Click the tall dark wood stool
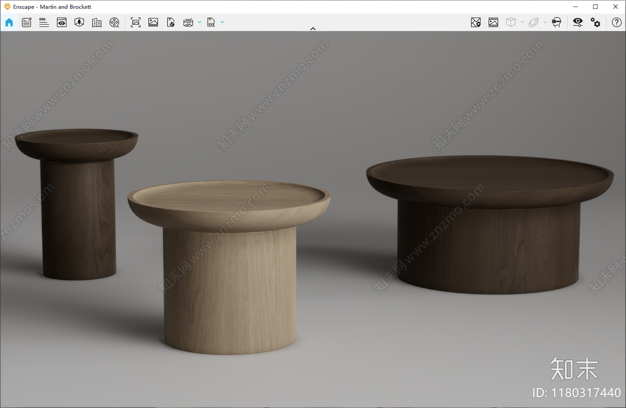Screen dimensions: 626x408 pos(77,204)
